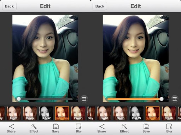Go Back from the left Edit screen

9,6
